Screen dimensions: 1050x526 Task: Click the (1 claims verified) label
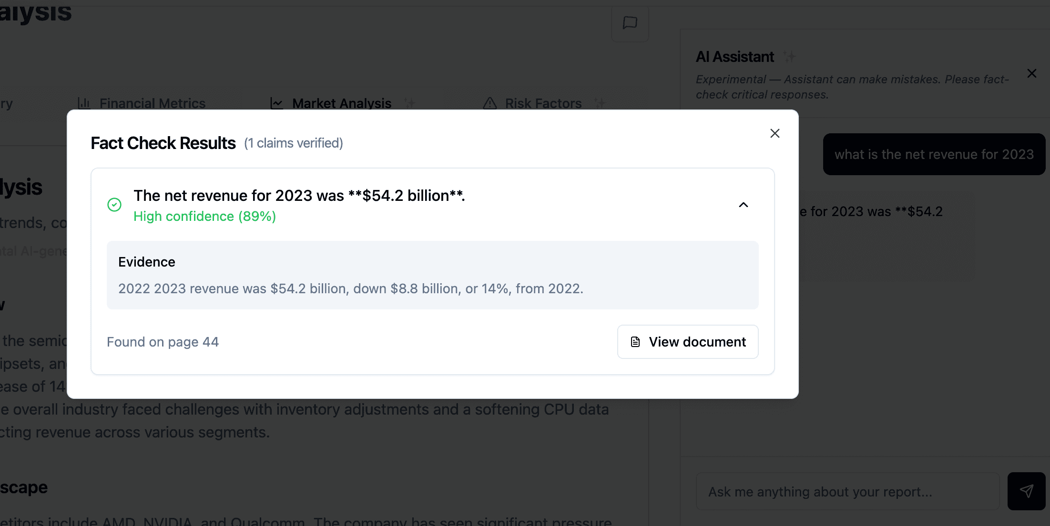click(294, 143)
